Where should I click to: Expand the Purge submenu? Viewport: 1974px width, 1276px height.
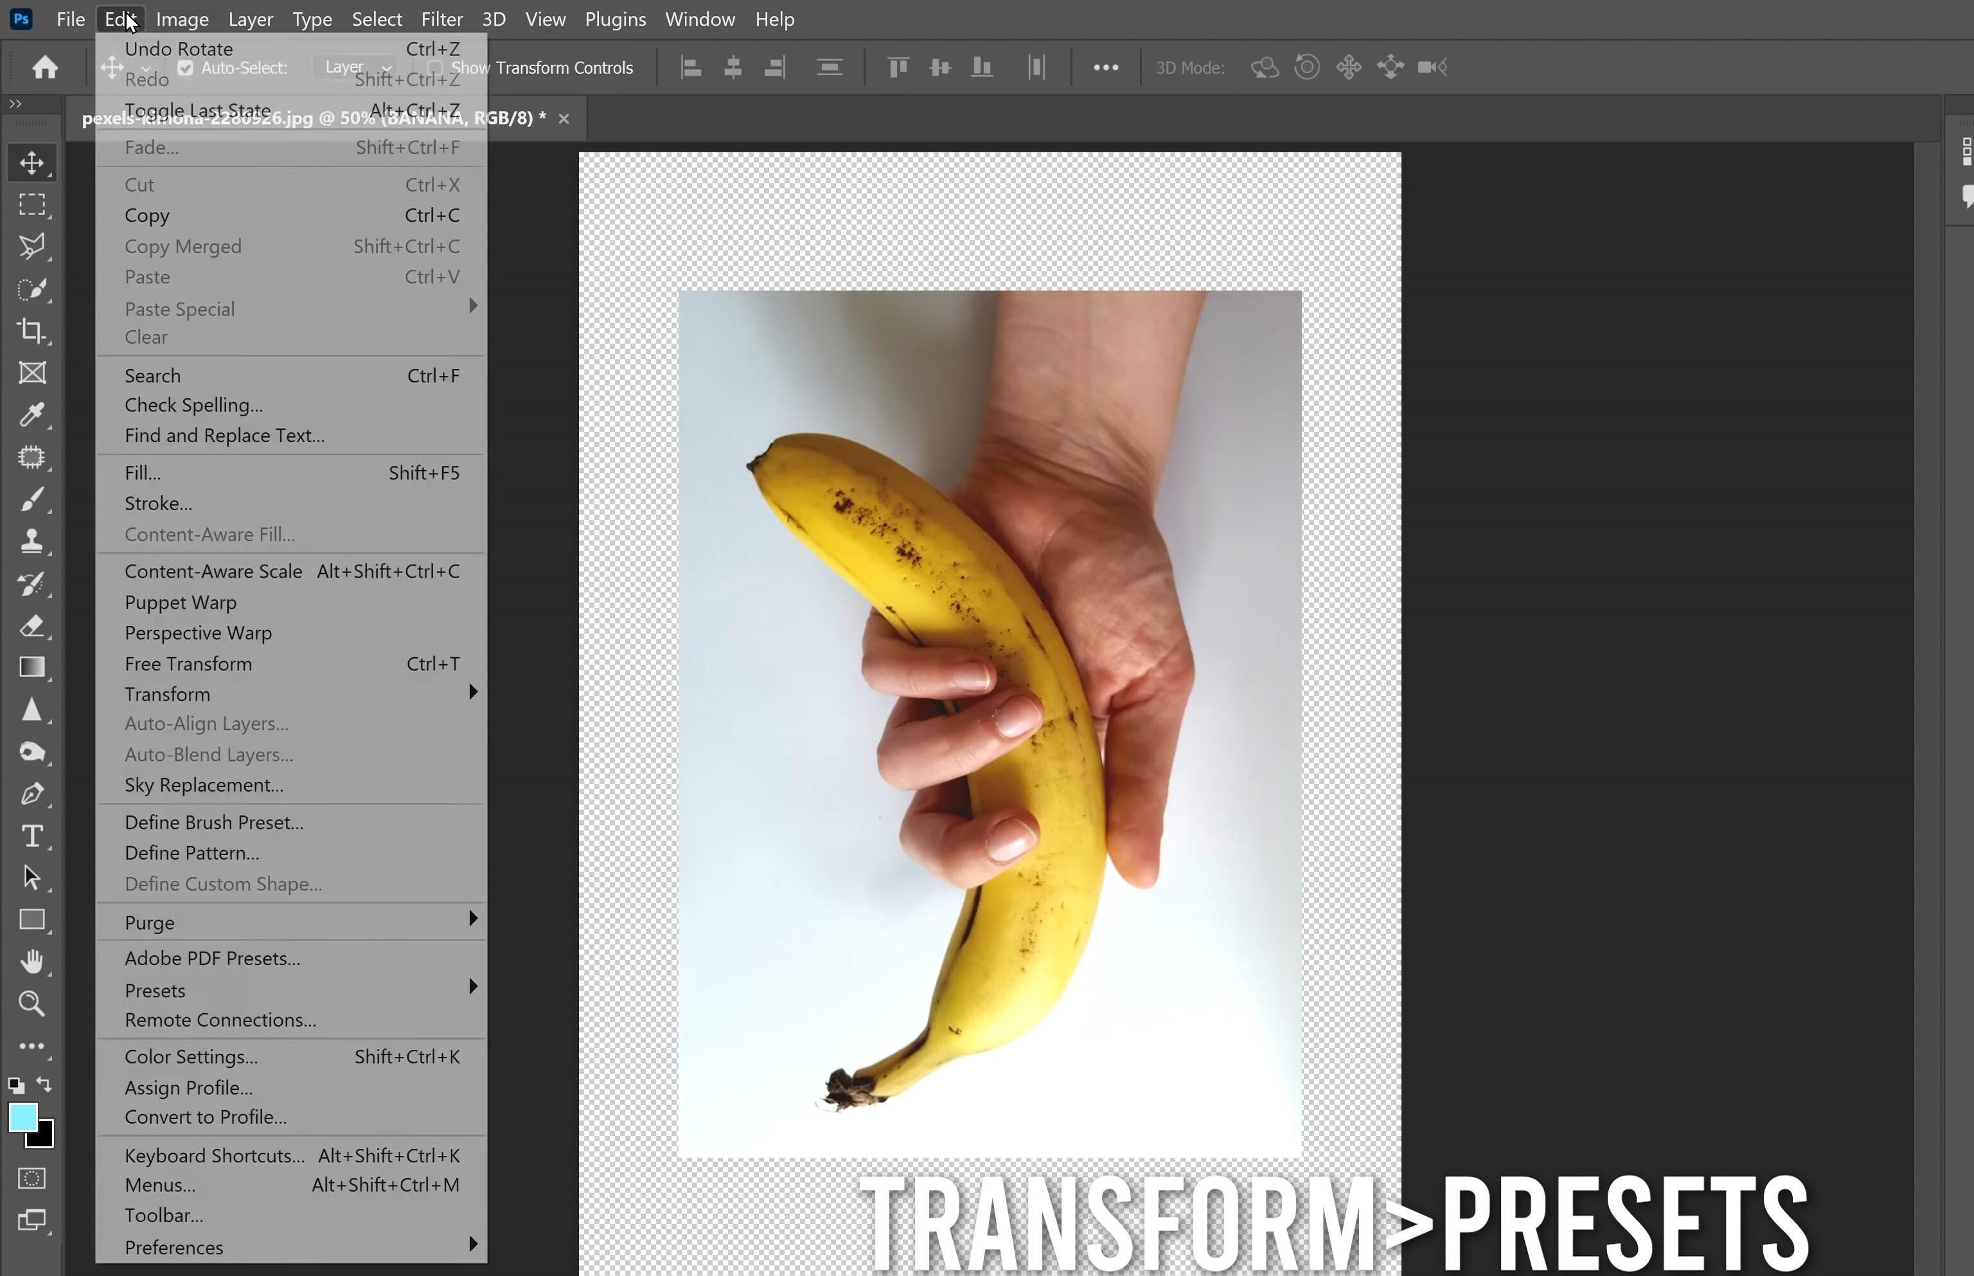coord(290,921)
